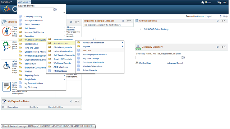This screenshot has width=230, height=129.
Task: Open Global Assignments menu folder
Action: pos(63,47)
